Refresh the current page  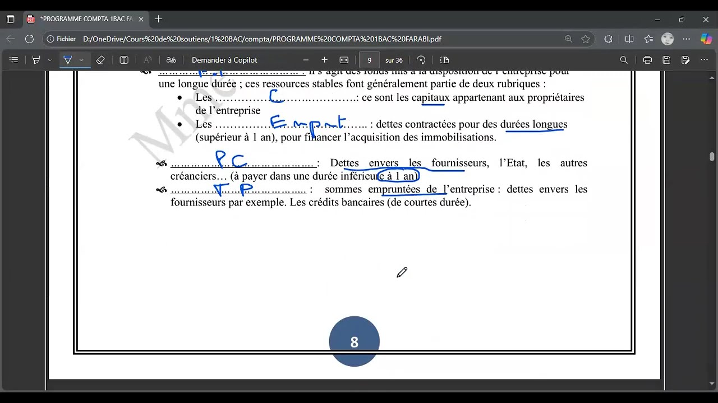click(x=30, y=39)
